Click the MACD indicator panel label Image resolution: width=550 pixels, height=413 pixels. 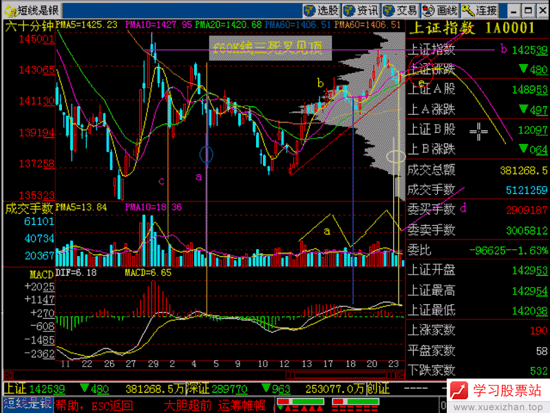click(x=41, y=274)
